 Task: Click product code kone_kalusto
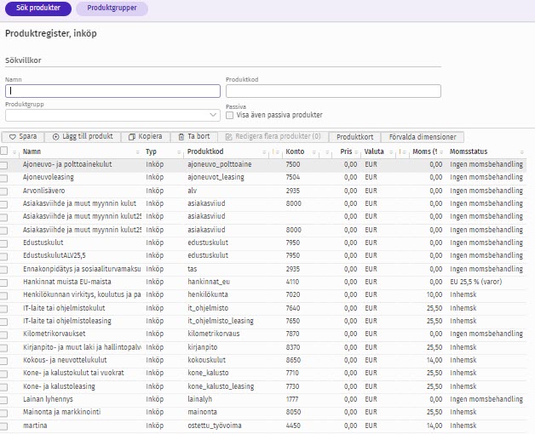click(x=208, y=373)
